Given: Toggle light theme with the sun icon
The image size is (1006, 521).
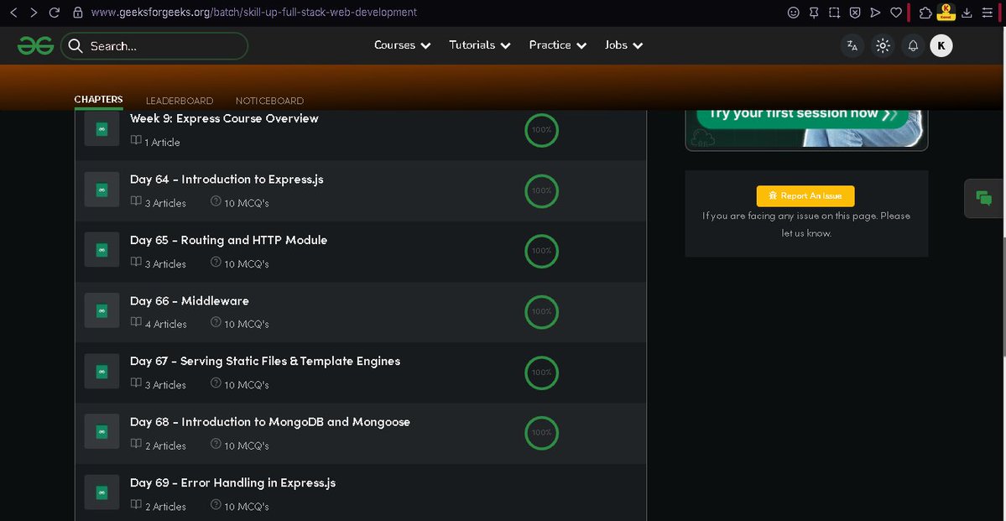Looking at the screenshot, I should tap(882, 45).
